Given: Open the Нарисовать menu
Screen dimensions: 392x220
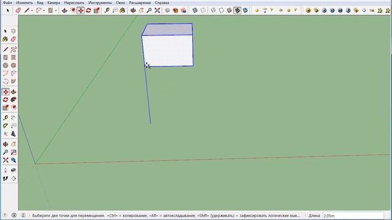Looking at the screenshot, I should [x=74, y=2].
